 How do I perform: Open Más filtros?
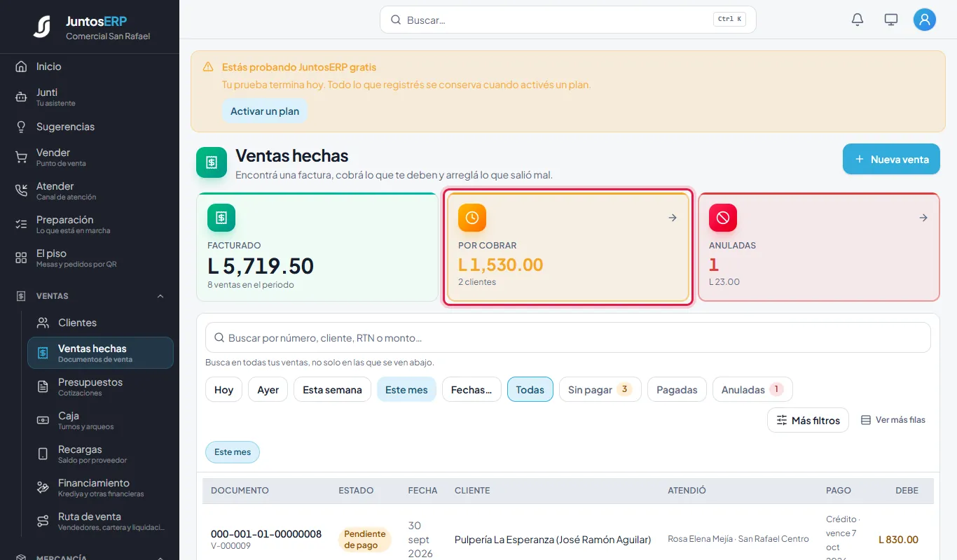(x=808, y=420)
